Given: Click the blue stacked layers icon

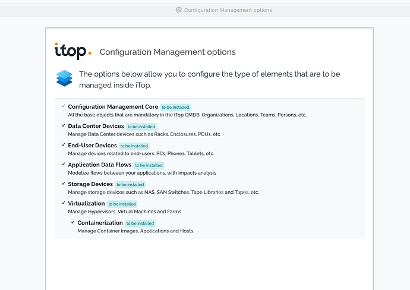Looking at the screenshot, I should [x=64, y=78].
